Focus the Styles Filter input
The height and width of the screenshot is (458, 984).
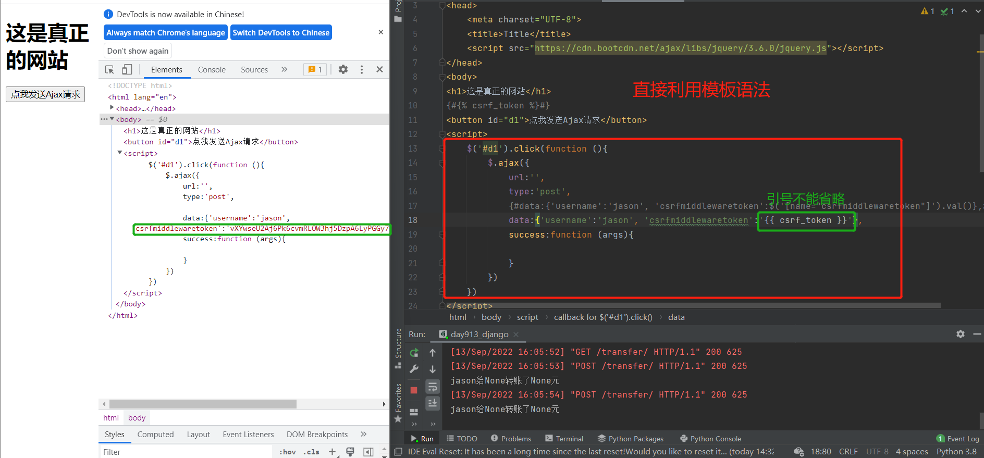[186, 452]
